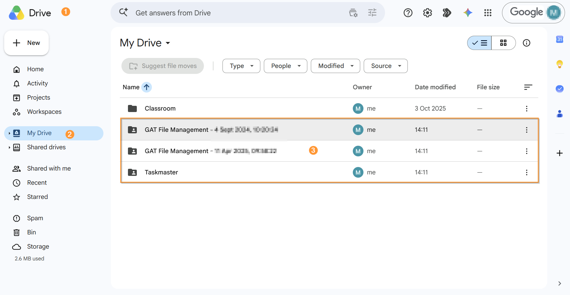570x295 pixels.
Task: View details with the info icon
Action: (x=526, y=43)
